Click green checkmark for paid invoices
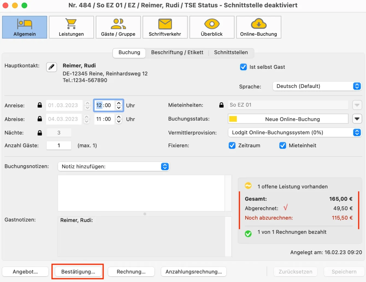 coord(248,234)
